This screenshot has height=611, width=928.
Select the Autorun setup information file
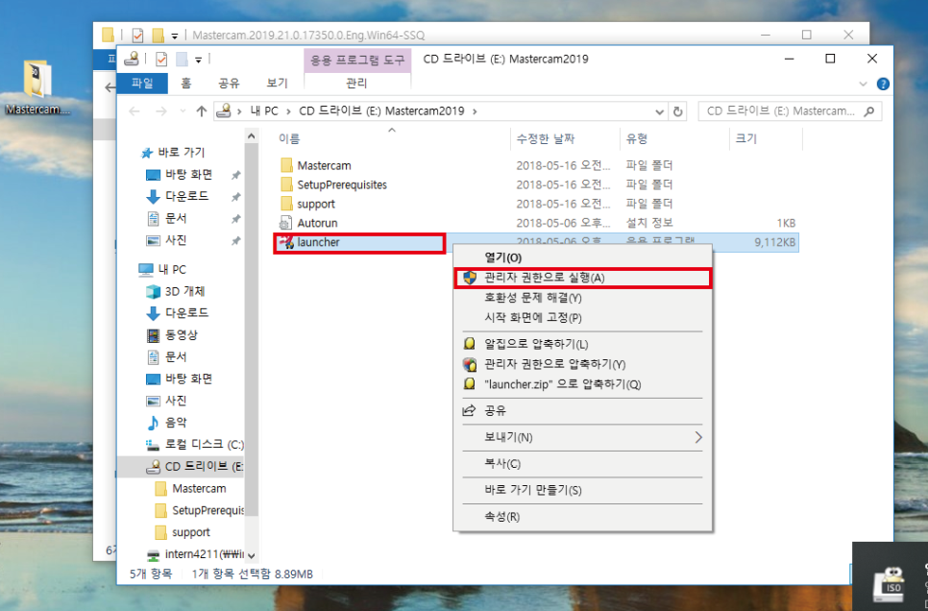click(317, 223)
